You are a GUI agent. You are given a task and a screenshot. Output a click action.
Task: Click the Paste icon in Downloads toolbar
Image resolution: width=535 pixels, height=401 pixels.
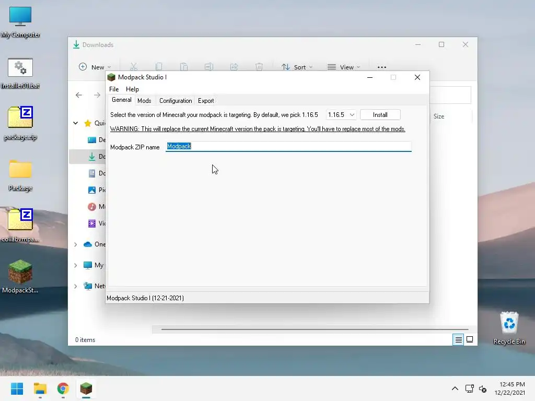point(184,67)
